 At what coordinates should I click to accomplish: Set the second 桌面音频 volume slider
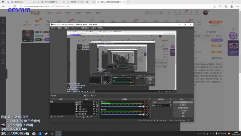[x=121, y=115]
